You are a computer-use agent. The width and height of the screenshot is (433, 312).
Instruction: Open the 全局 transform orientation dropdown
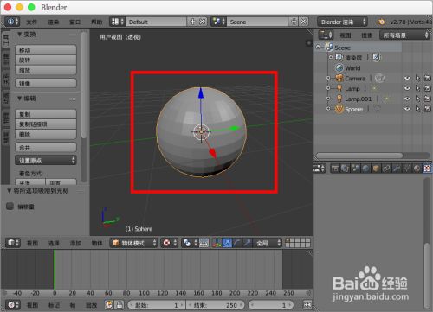click(x=267, y=243)
